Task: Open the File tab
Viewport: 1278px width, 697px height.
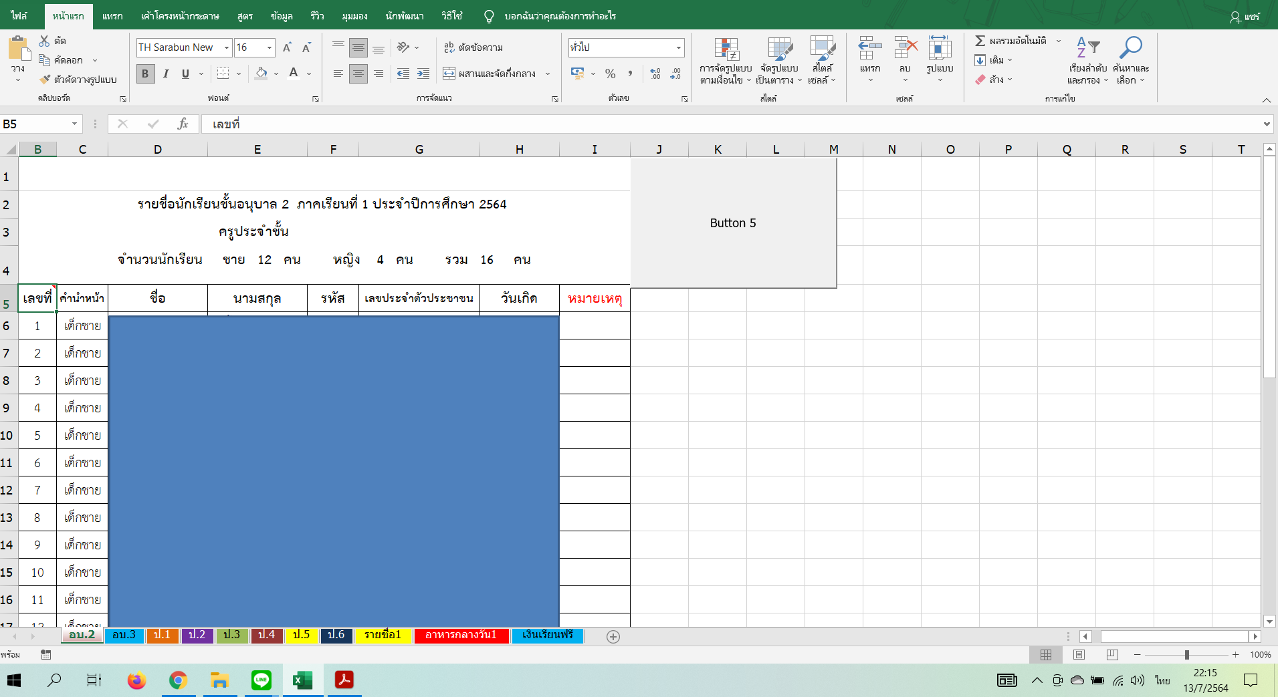Action: pyautogui.click(x=19, y=16)
